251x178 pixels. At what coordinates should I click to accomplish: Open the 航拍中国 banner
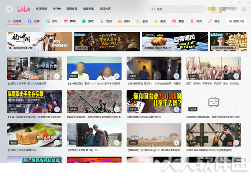39,42
